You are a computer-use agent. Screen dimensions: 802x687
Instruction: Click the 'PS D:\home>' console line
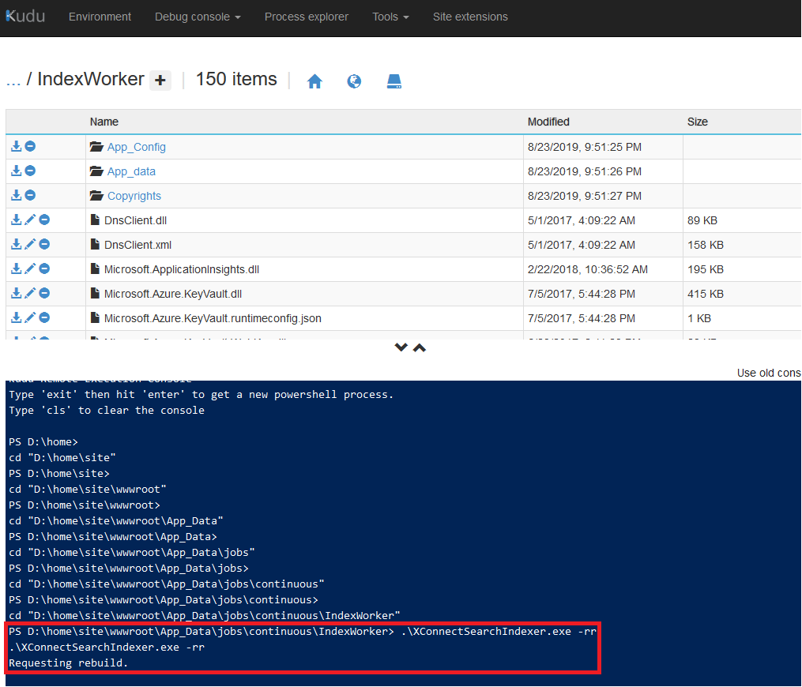click(x=43, y=442)
